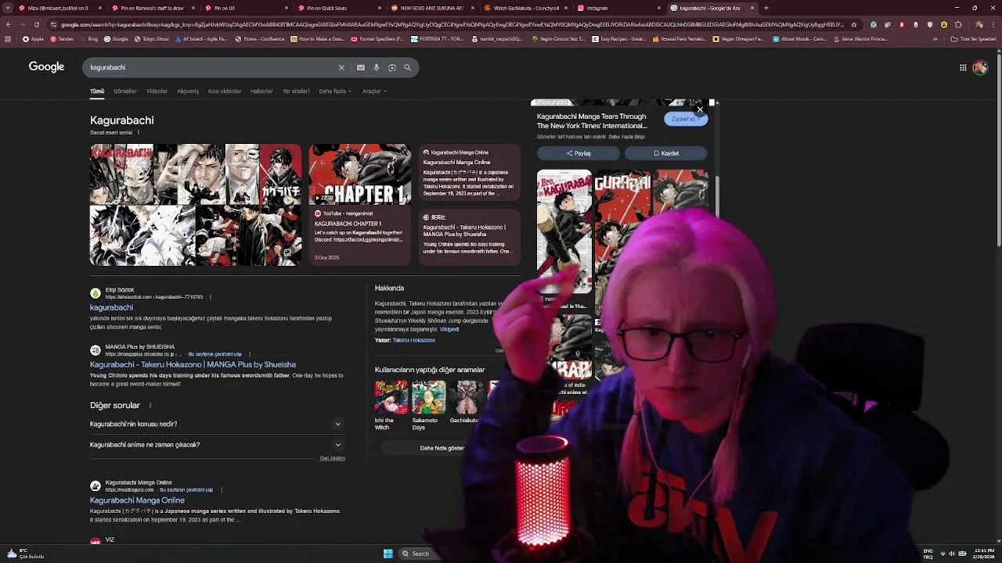Open three-dot menu next to 'Diğer sorular'
Viewport: 1002px width, 563px height.
150,406
